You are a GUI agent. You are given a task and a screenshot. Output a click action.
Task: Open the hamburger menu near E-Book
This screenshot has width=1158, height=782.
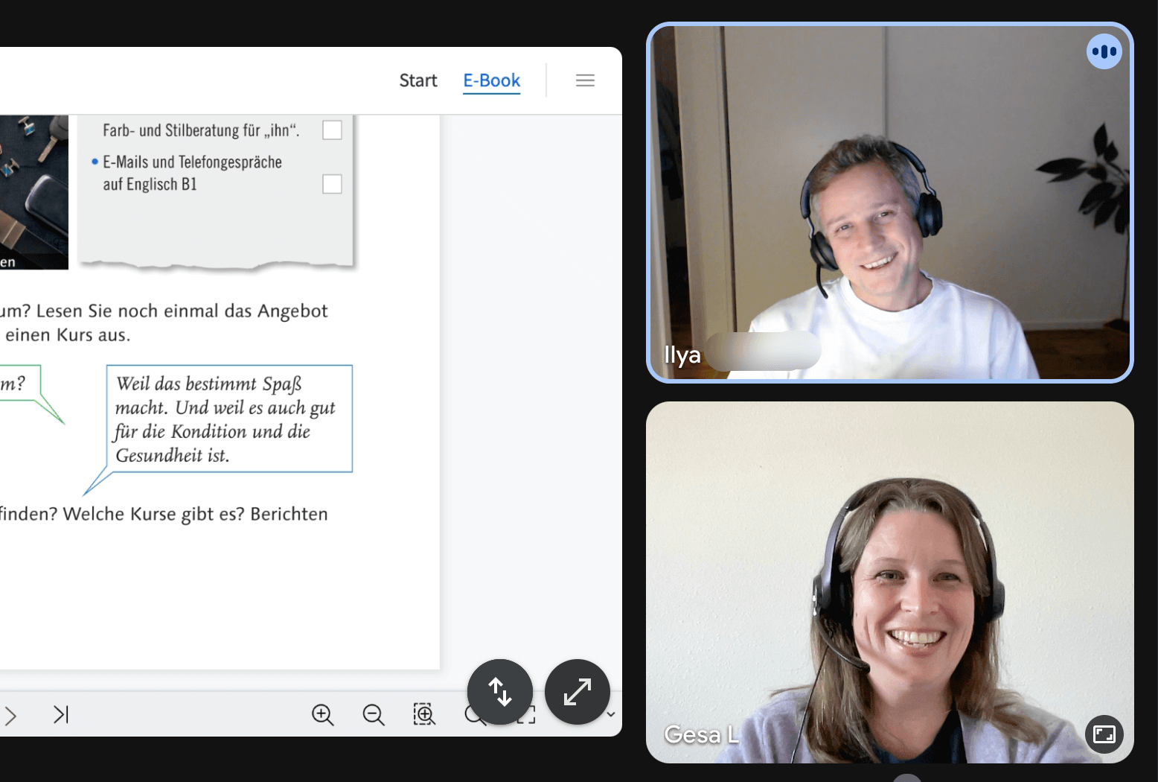586,80
